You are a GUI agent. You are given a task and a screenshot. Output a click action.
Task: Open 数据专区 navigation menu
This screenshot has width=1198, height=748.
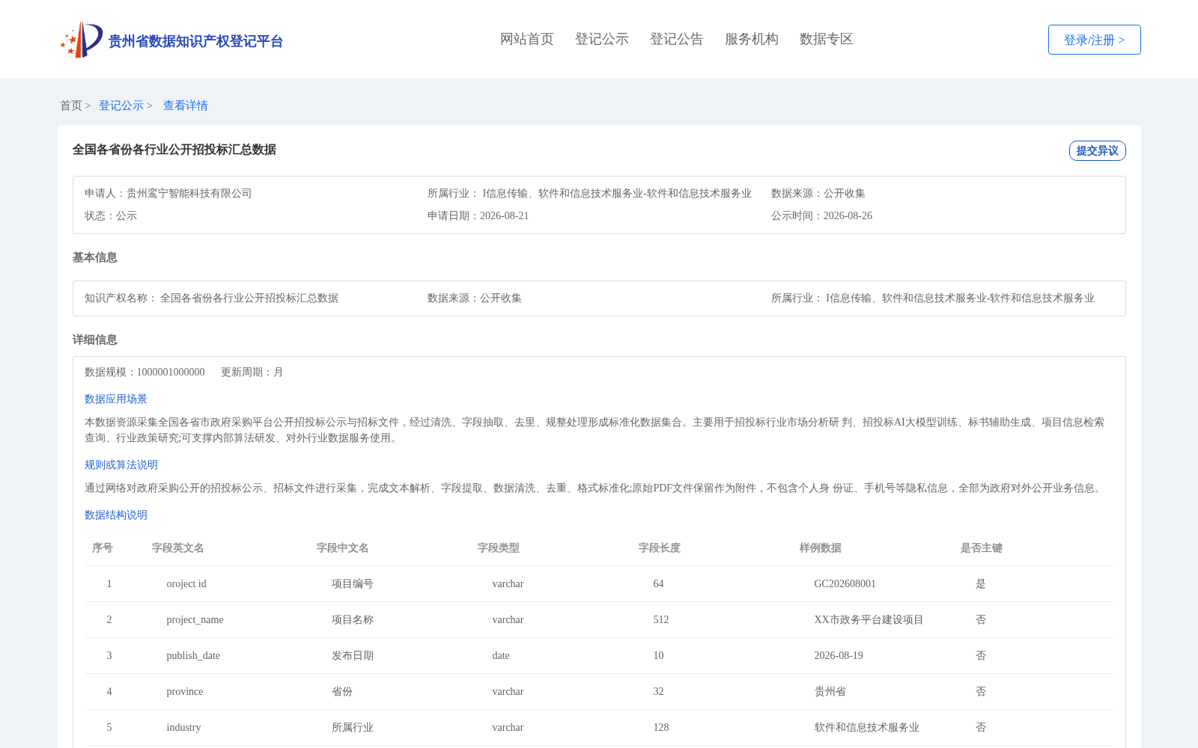[x=827, y=39]
